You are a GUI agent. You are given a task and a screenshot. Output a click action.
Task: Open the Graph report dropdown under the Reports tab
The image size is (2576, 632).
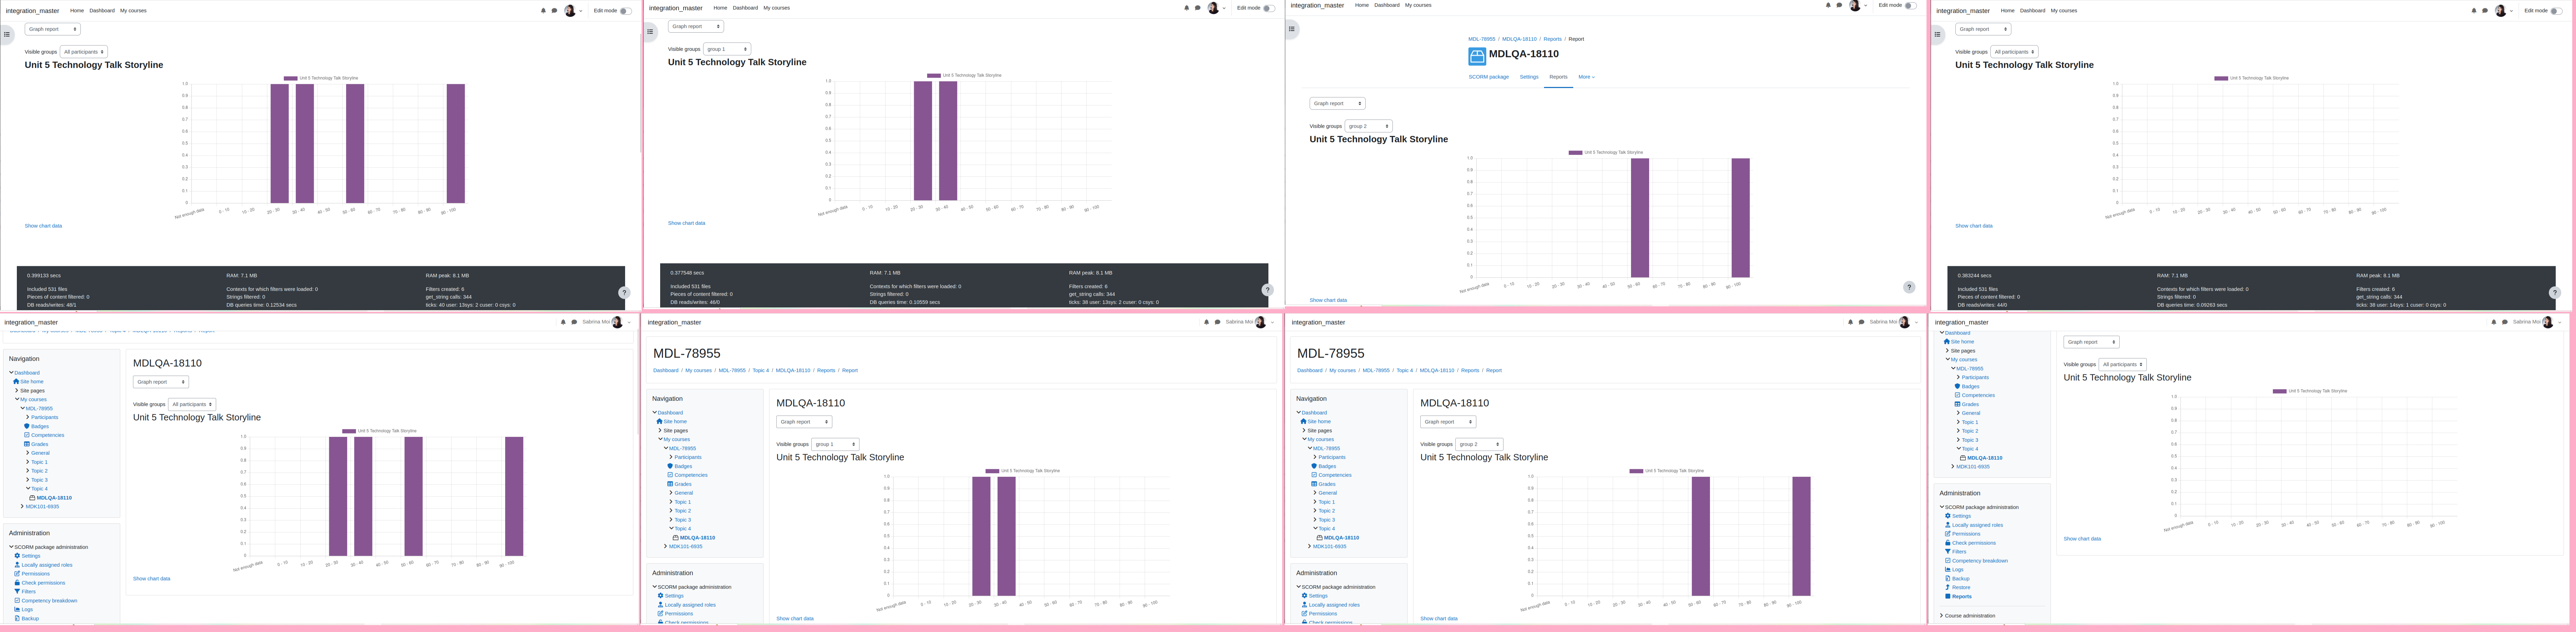tap(1337, 103)
